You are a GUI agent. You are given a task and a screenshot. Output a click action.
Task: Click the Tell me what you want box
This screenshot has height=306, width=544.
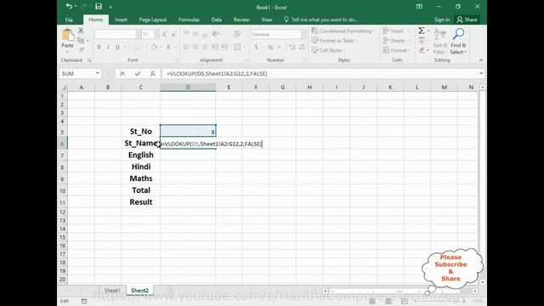pos(321,20)
